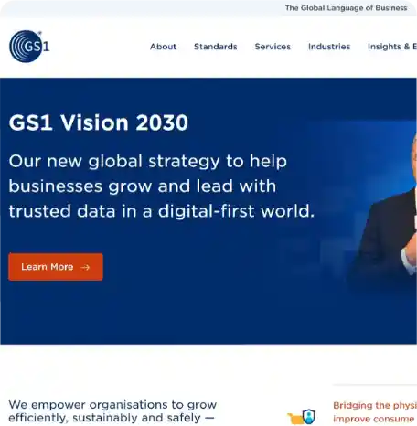Click the registered trademark symbol on logo
Screen dimensions: 417x426
click(39, 33)
